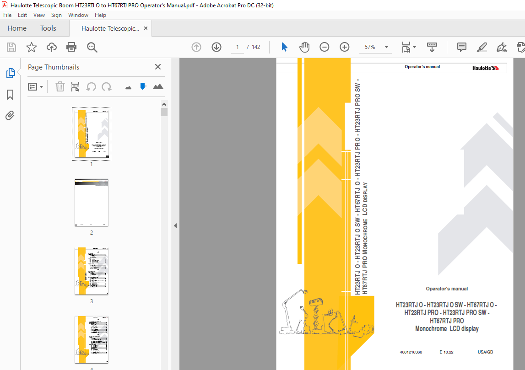Viewport: 525px width, 370px height.
Task: Click the Haulotte logo on page
Action: pos(486,68)
